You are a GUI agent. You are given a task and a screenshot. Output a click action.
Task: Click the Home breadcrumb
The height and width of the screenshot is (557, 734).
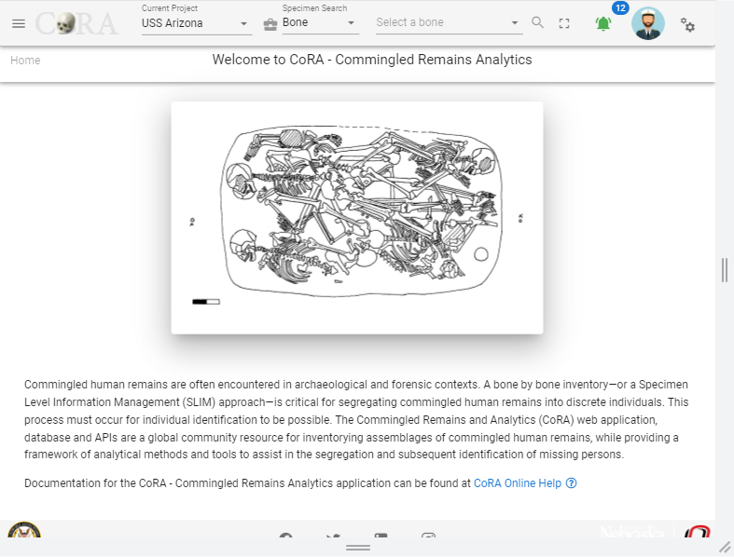[25, 61]
